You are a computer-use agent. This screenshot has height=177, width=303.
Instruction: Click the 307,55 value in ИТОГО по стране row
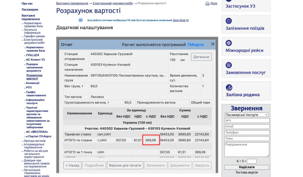point(121,140)
